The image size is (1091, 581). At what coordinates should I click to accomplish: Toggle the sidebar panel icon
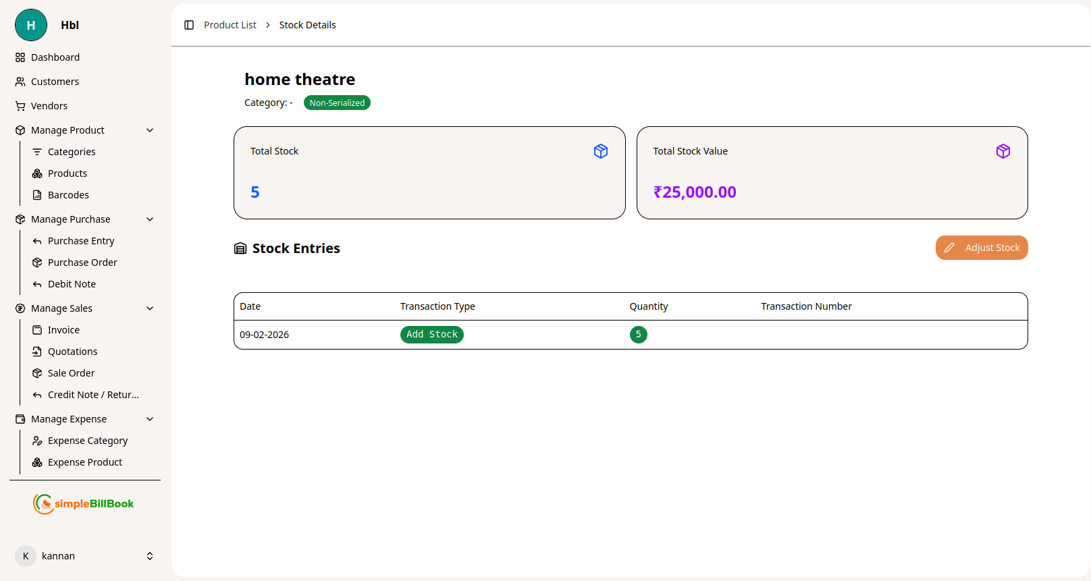click(x=189, y=25)
